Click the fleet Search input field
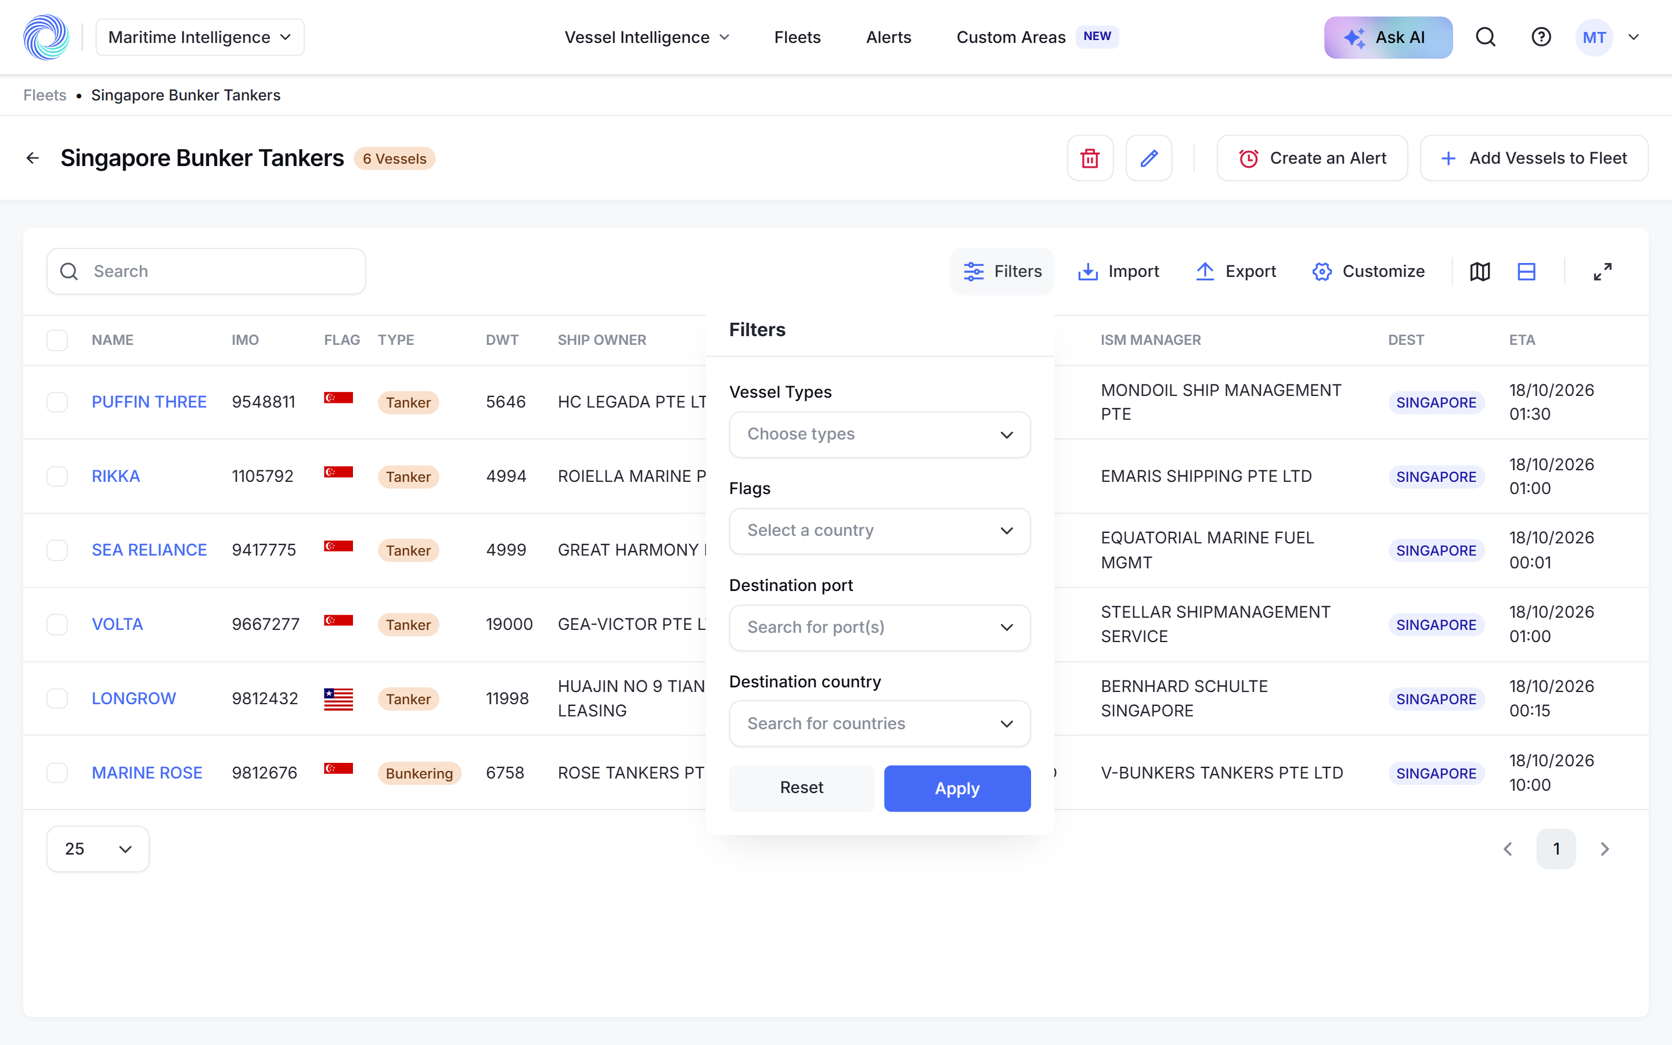Screen dimensions: 1672x1045 (x=206, y=272)
